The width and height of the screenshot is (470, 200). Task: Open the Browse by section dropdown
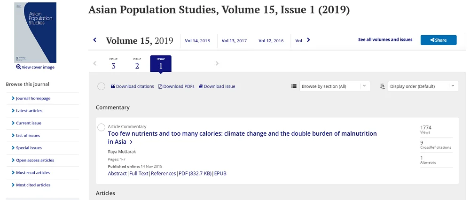click(x=335, y=86)
